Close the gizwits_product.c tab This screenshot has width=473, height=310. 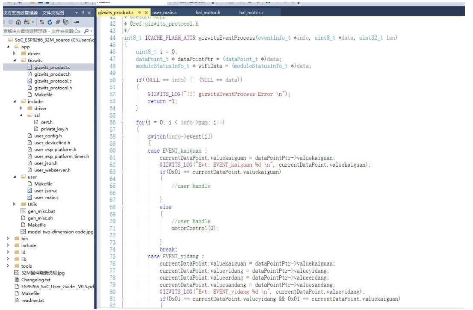(146, 12)
